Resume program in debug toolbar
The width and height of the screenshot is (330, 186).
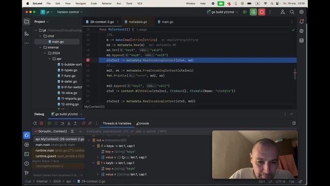49,123
